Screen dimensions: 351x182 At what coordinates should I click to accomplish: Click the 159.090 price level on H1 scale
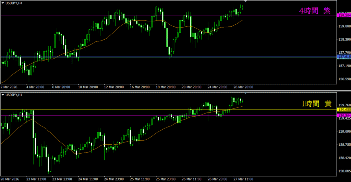343,132
